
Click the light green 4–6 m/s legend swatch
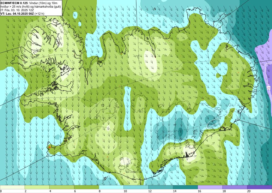62,187
